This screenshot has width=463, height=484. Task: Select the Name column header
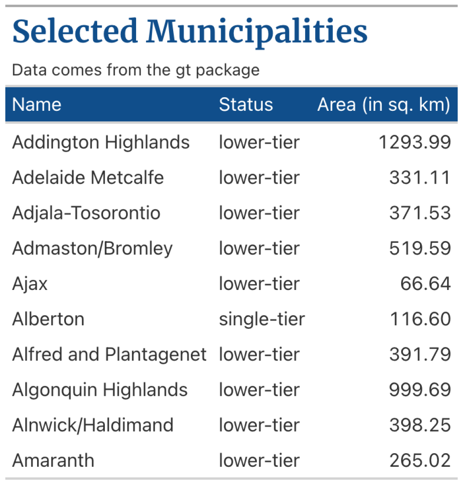(37, 104)
